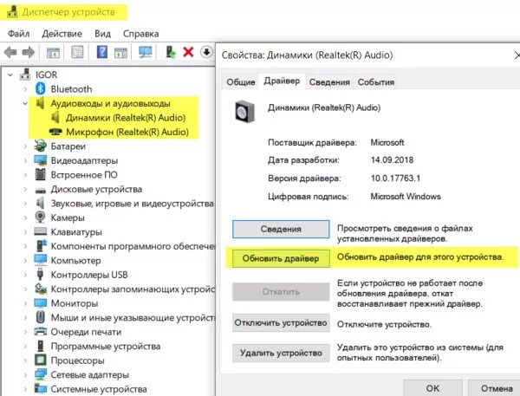
Task: Open the Справка menu
Action: 140,34
